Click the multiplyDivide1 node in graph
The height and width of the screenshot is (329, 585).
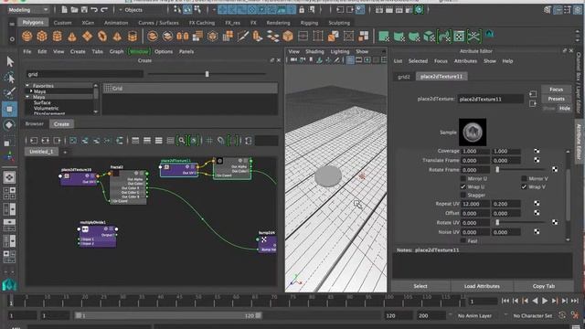pos(98,237)
